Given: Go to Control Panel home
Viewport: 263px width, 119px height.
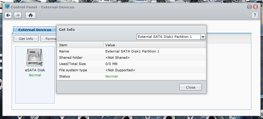Looking at the screenshot, I should tap(31, 15).
